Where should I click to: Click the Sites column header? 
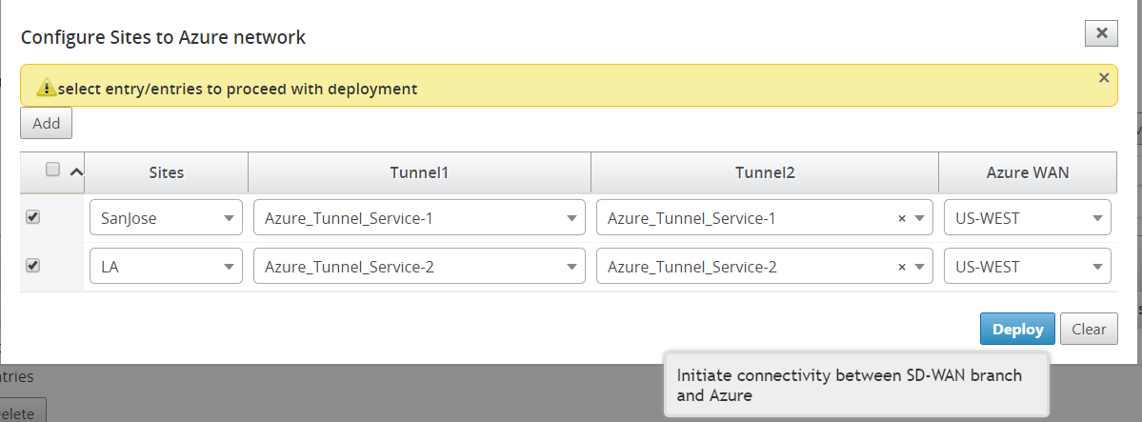point(166,172)
